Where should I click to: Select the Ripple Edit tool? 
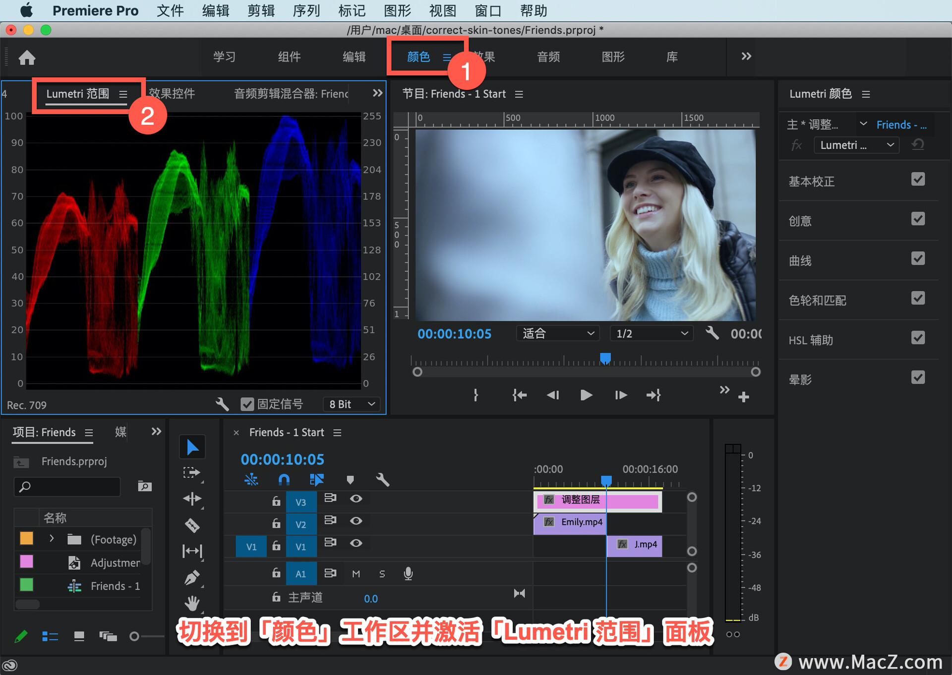point(192,498)
